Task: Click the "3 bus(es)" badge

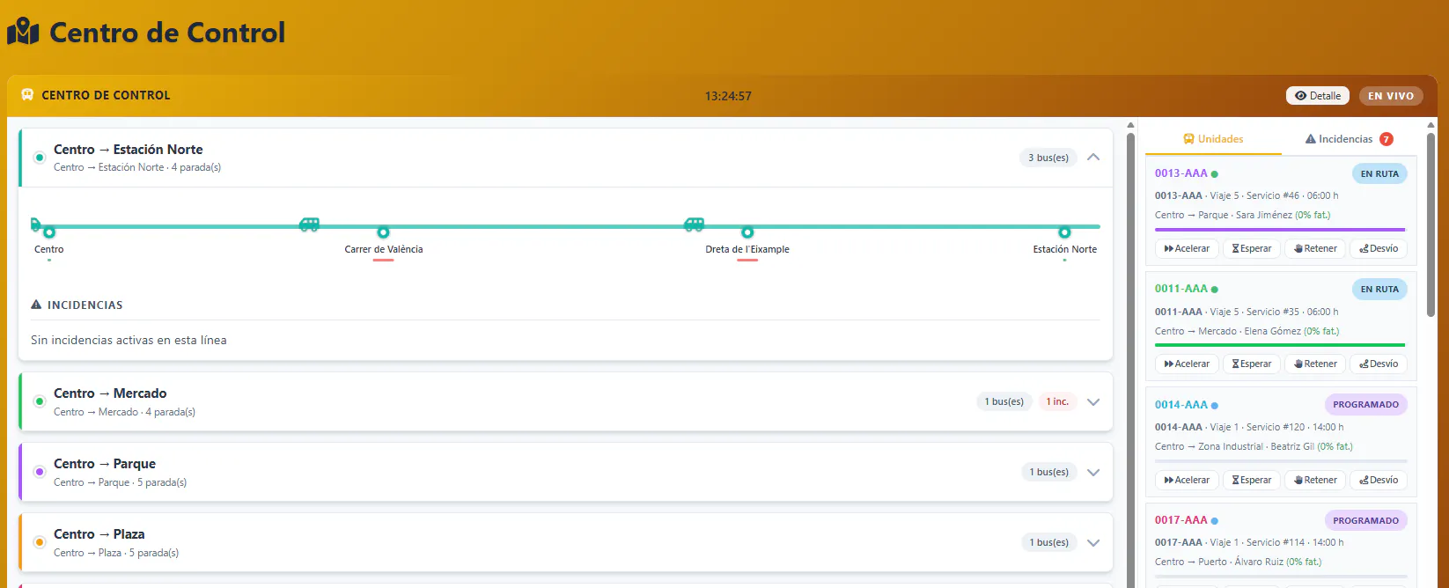Action: tap(1048, 158)
